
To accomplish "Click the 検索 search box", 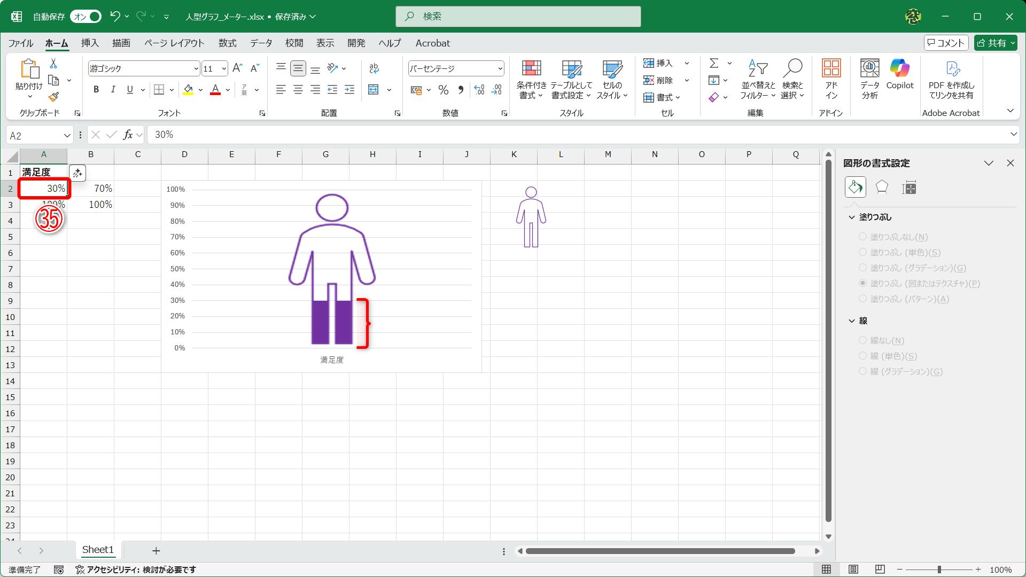I will click(518, 17).
